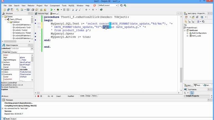Click the Back navigation arrow icon
The image size is (214, 120).
pos(86,10)
